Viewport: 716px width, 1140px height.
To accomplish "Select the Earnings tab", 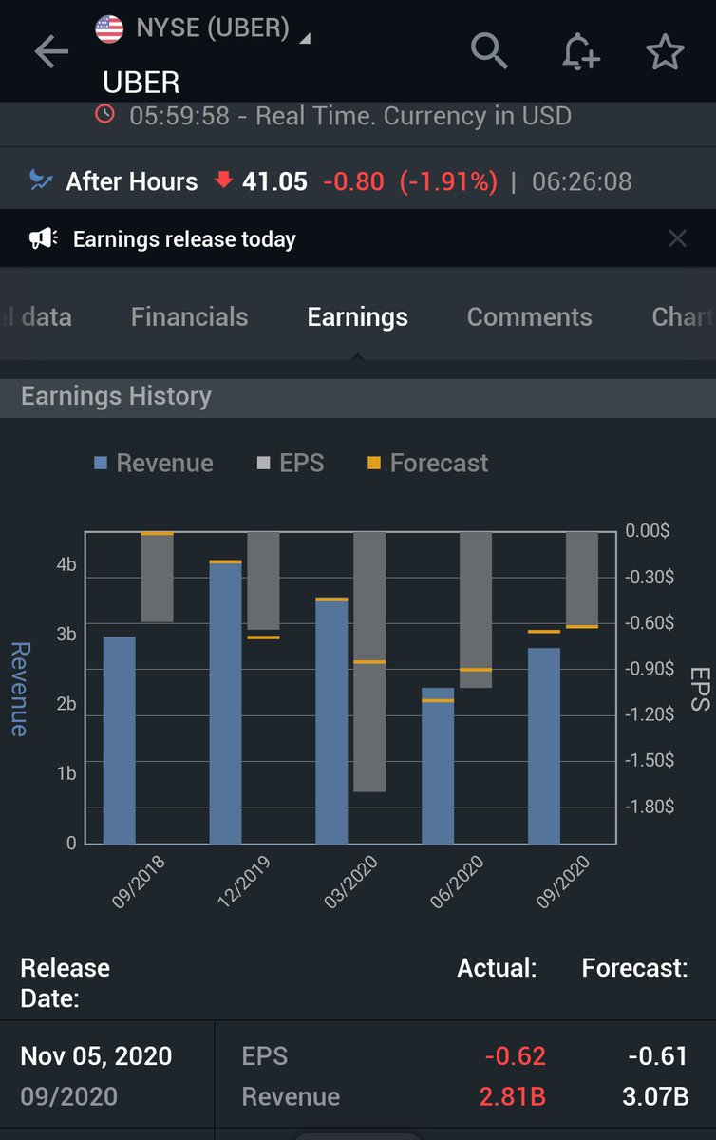I will [357, 317].
